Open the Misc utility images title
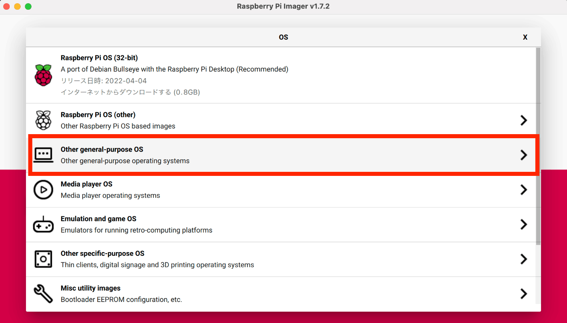This screenshot has width=567, height=323. coord(91,288)
